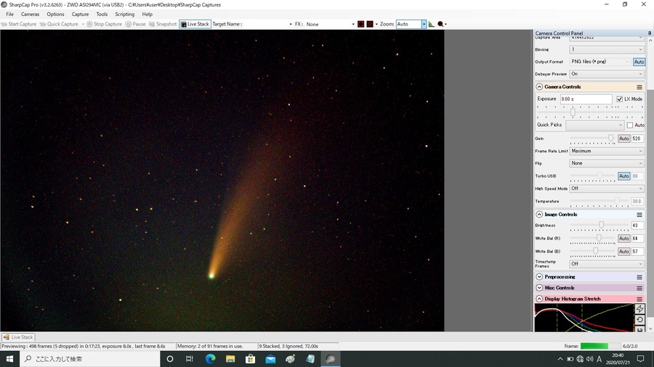Expand the Preprocessing section

(539, 277)
